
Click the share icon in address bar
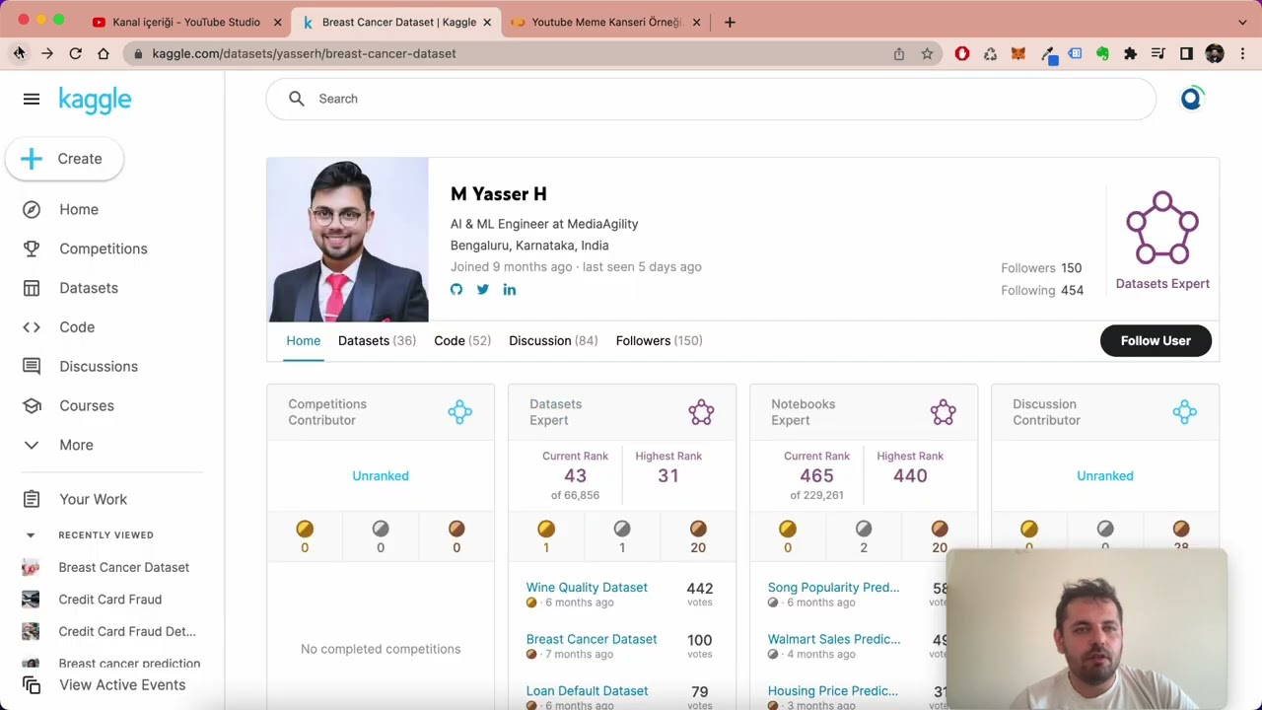click(x=899, y=54)
